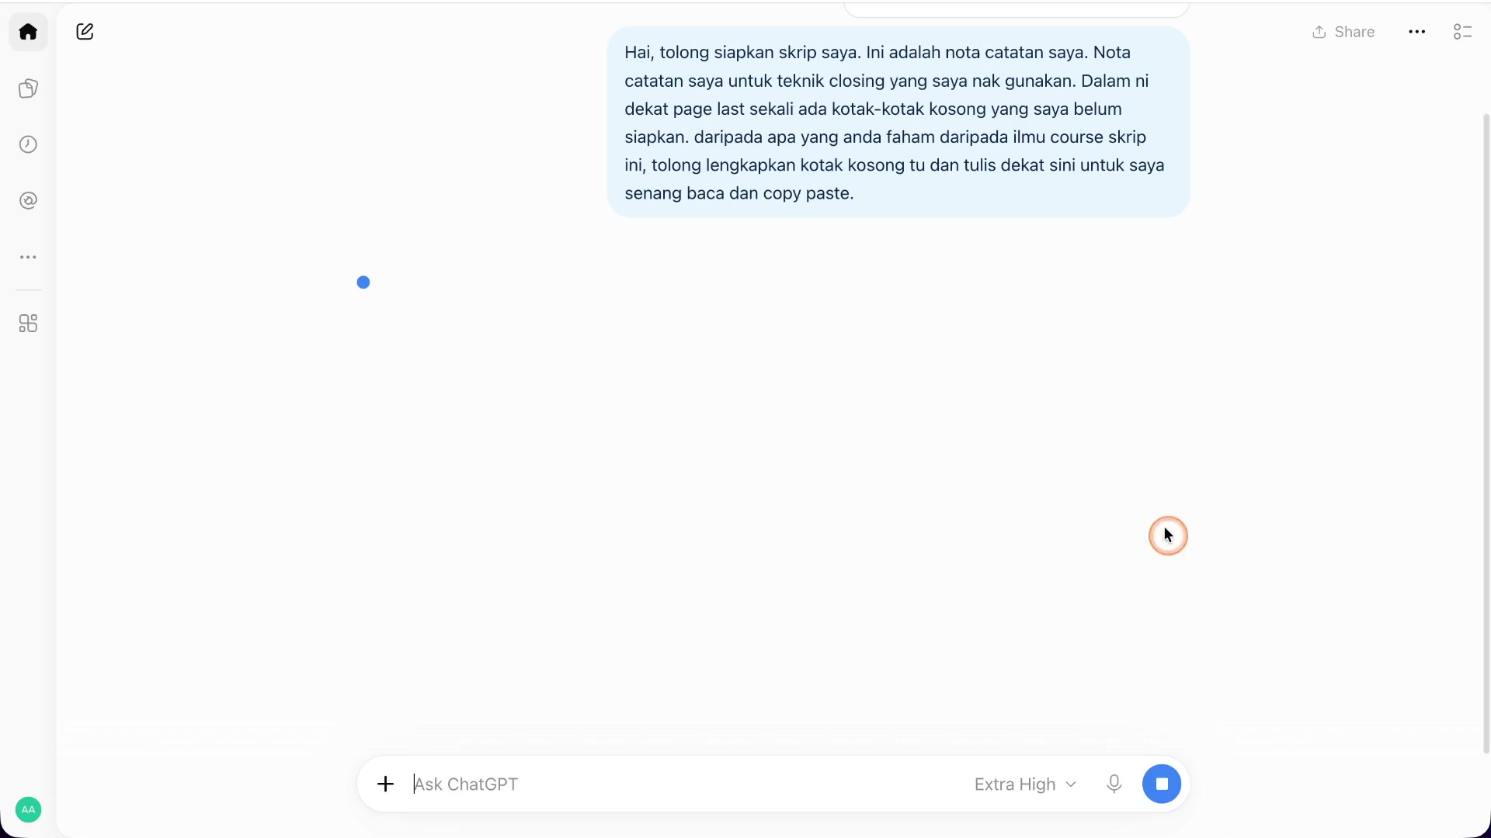This screenshot has height=838, width=1491.
Task: Start voice dictation microphone icon
Action: pos(1114,784)
